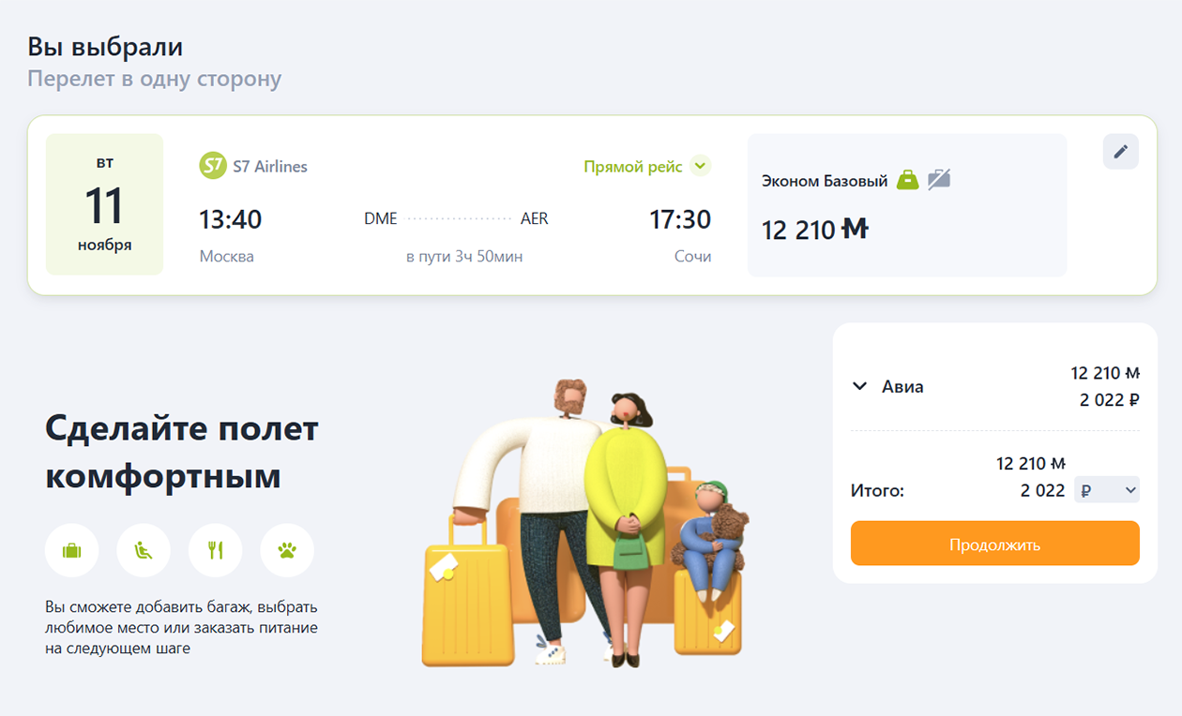Select the seat selection round icon
The width and height of the screenshot is (1182, 716).
(144, 550)
